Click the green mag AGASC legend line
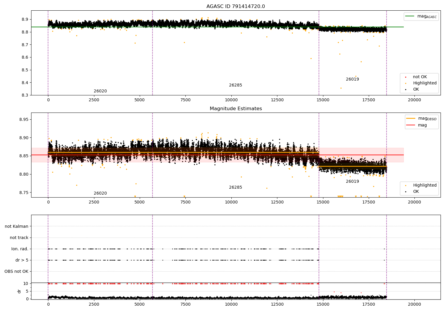This screenshot has height=311, width=445. point(410,16)
